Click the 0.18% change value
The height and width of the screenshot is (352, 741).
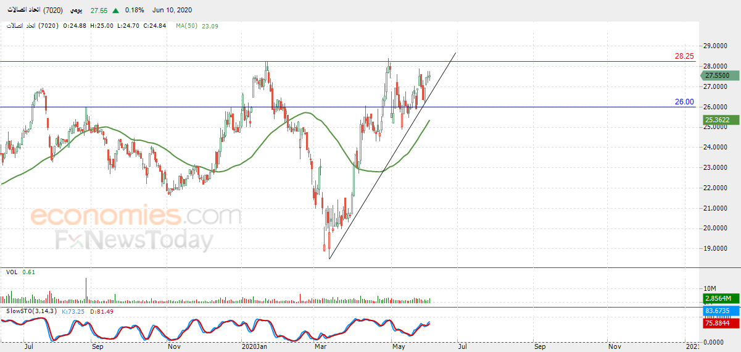(134, 11)
